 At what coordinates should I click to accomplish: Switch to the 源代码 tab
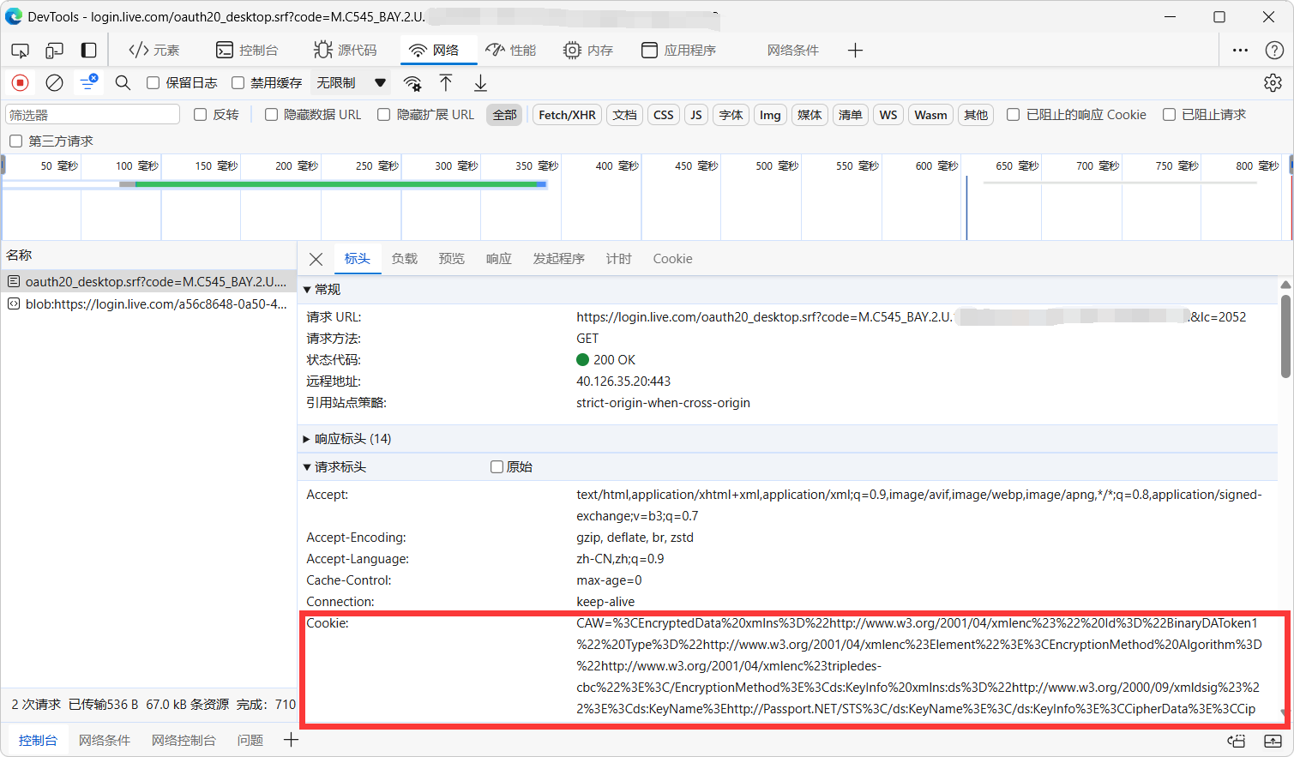345,51
